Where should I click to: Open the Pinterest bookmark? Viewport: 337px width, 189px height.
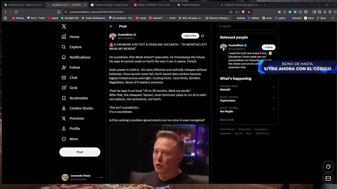[x=18, y=18]
